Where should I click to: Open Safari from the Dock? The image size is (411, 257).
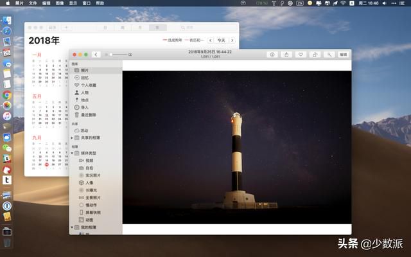tap(7, 31)
